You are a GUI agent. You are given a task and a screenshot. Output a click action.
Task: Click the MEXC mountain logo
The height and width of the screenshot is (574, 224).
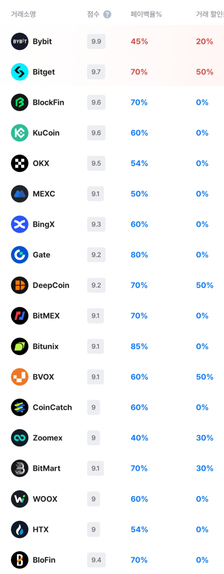click(20, 194)
